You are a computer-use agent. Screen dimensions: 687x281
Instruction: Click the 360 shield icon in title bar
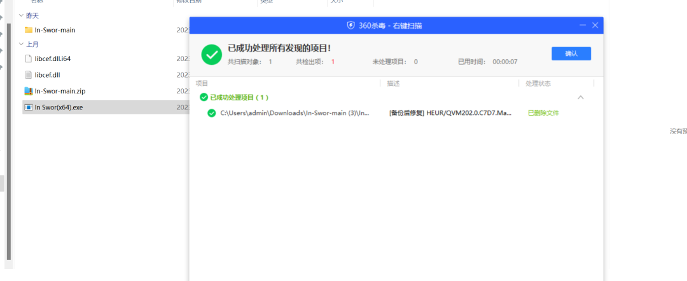(350, 25)
